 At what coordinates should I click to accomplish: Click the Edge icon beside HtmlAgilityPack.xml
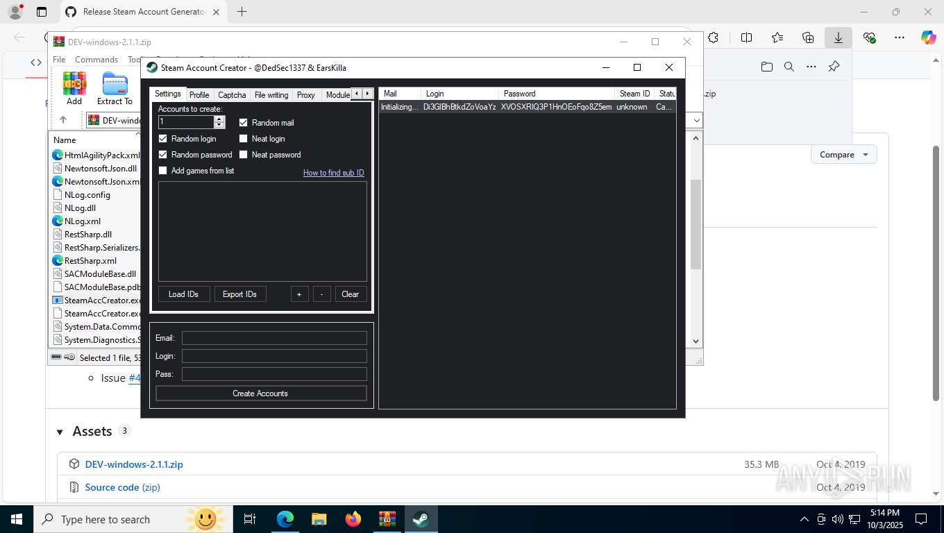point(58,155)
